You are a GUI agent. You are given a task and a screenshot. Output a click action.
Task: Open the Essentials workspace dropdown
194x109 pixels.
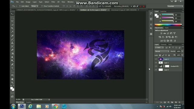click(x=175, y=6)
